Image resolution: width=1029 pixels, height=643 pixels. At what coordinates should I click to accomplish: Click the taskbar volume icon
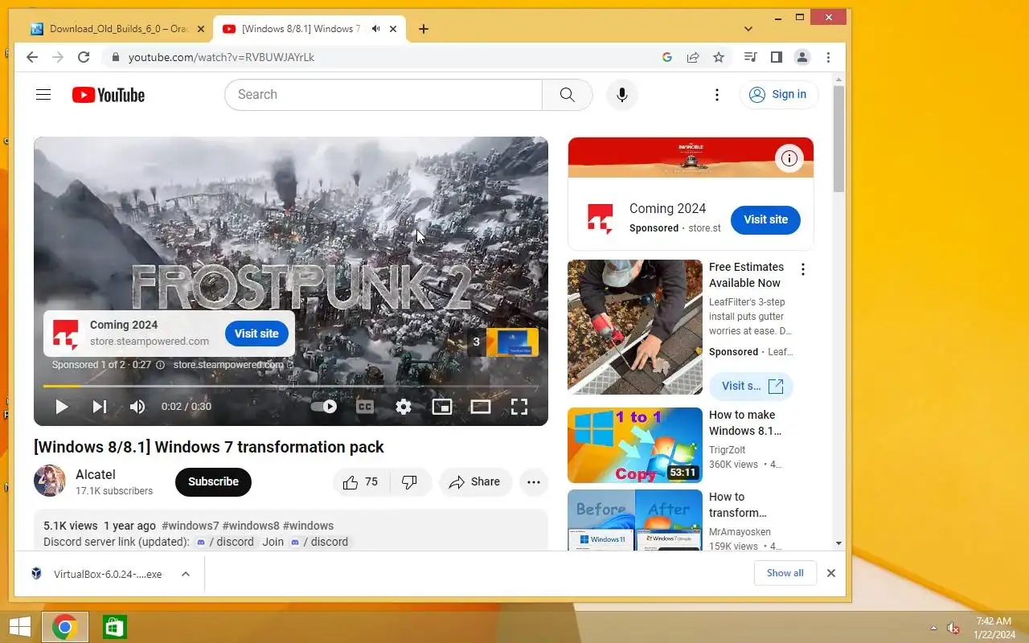click(953, 628)
